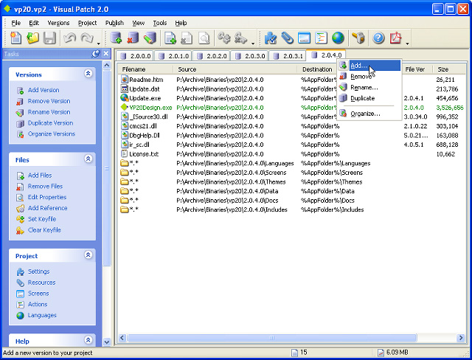Viewport: 472px width, 360px height.
Task: Switch to the 2.0.0.0 version tab
Action: [x=135, y=55]
